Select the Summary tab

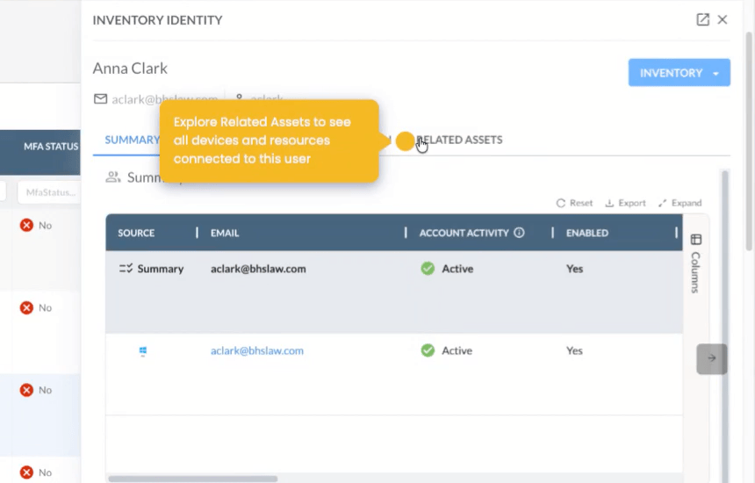point(132,140)
